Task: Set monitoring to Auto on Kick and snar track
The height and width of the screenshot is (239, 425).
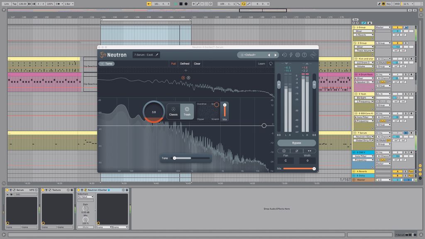Action: 383,62
